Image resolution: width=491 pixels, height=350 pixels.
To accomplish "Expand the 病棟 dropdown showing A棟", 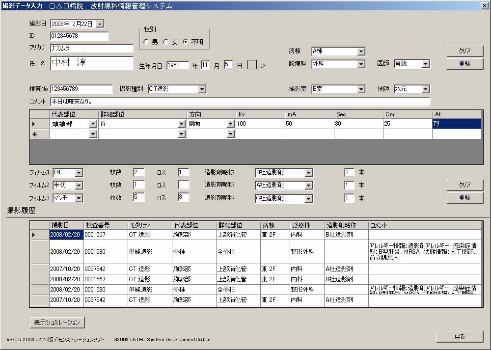I will [x=361, y=52].
